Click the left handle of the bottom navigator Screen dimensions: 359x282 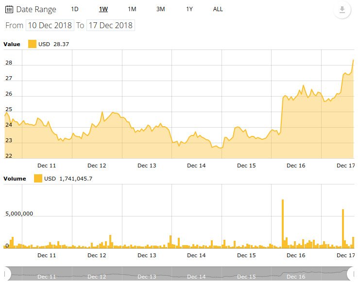pos(7,272)
